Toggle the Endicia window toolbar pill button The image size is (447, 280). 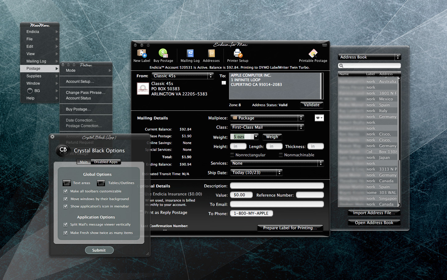325,45
